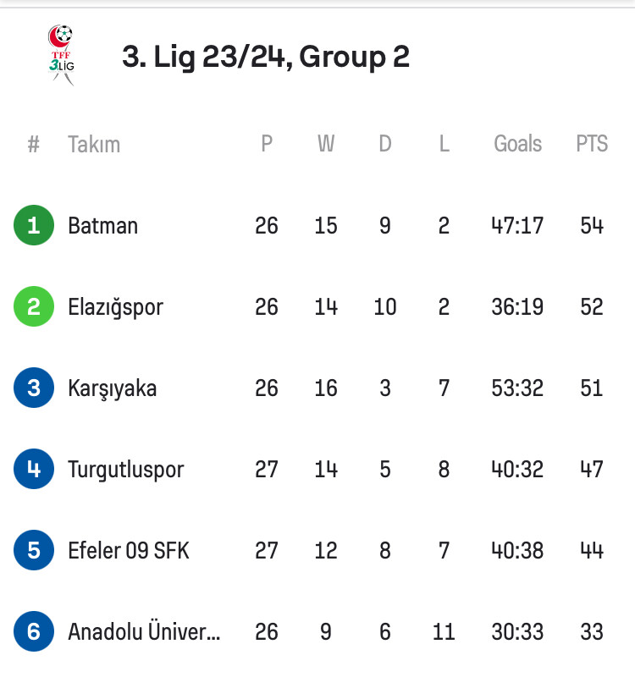This screenshot has width=635, height=677.
Task: Click the W wins column header
Action: [x=326, y=143]
